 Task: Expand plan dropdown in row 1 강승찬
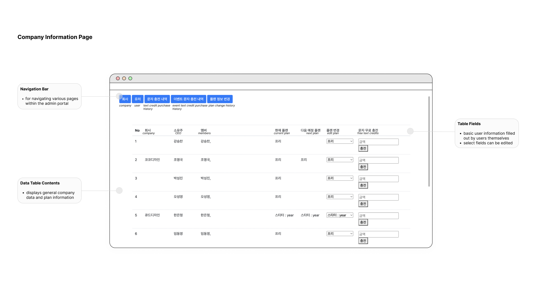340,141
